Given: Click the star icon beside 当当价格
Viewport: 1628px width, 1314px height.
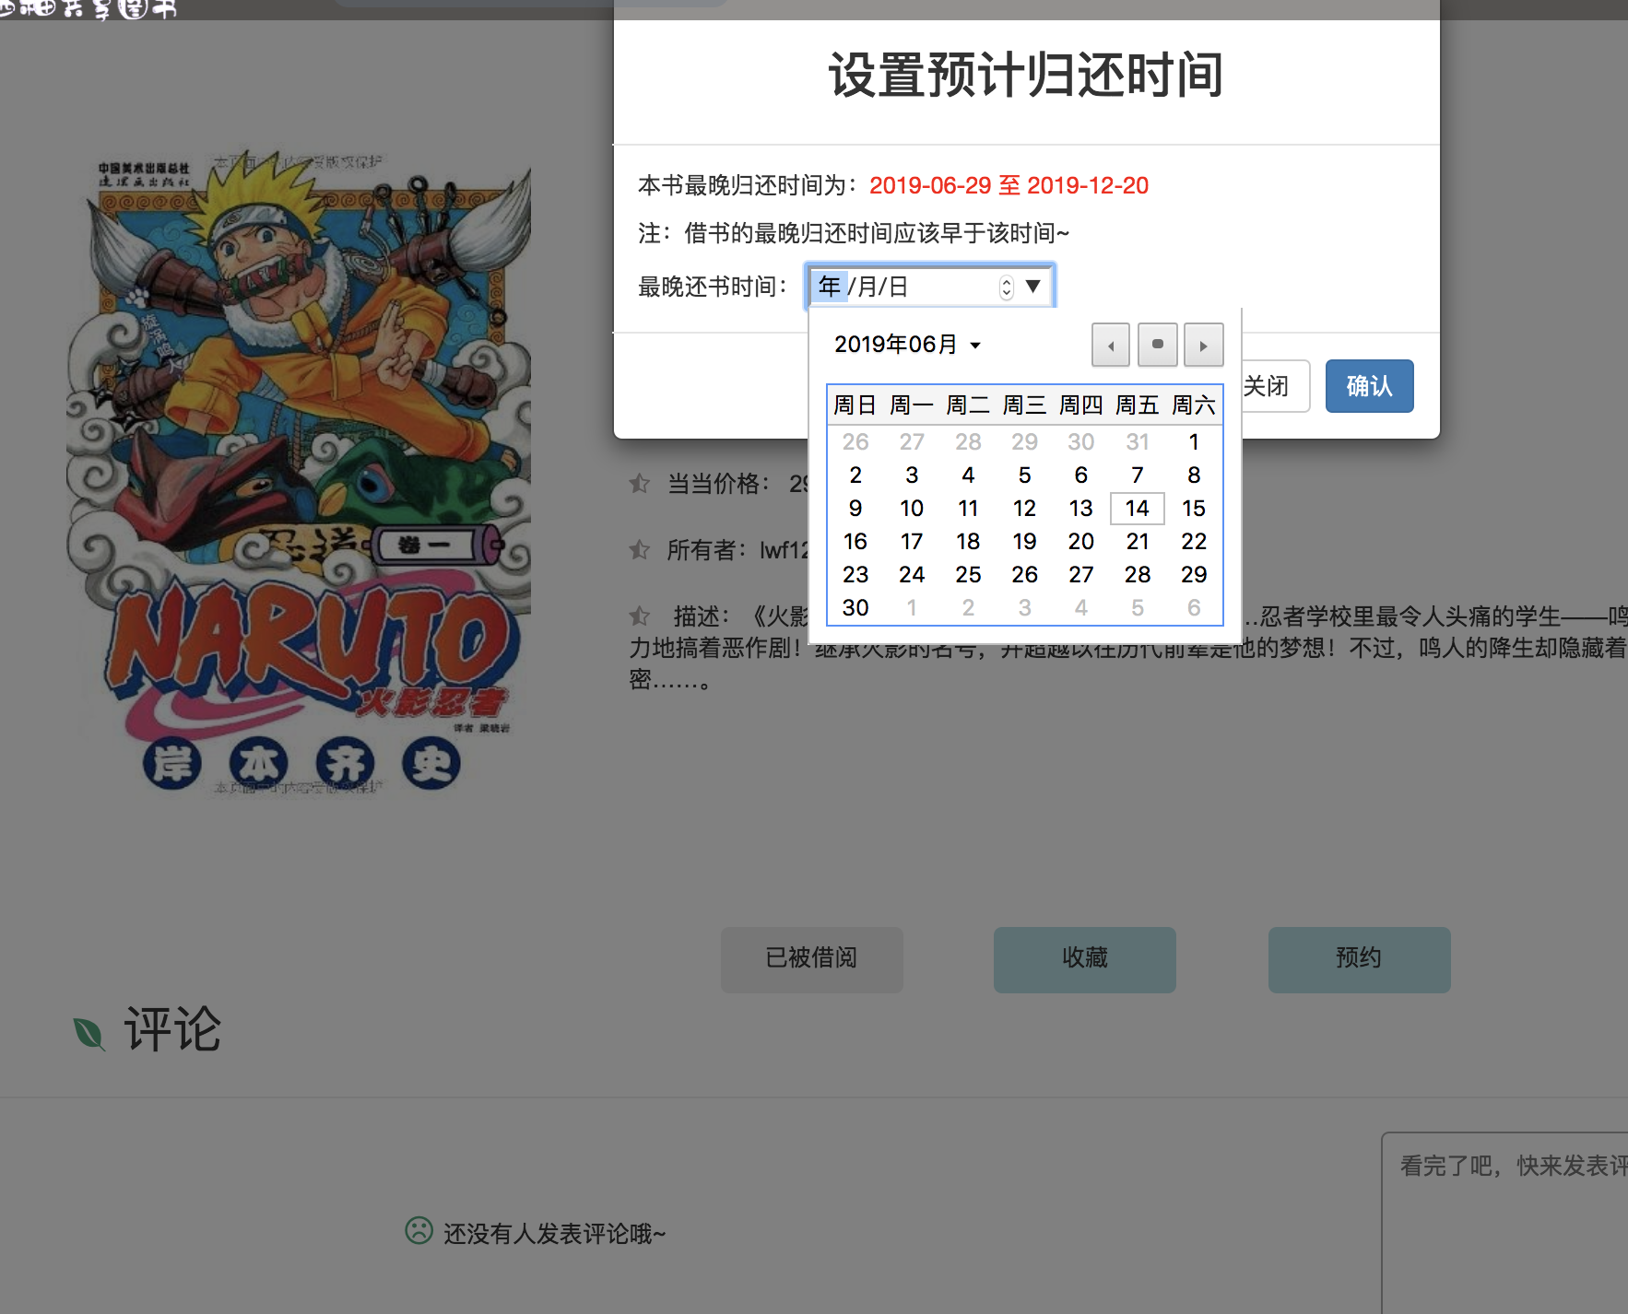Looking at the screenshot, I should pos(639,484).
